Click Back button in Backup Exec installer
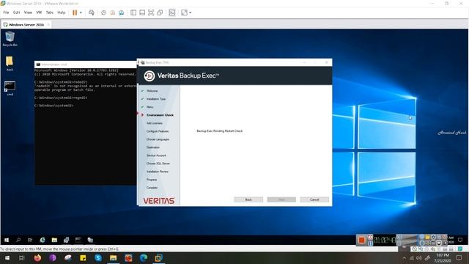This screenshot has width=469, height=264. coord(248,199)
